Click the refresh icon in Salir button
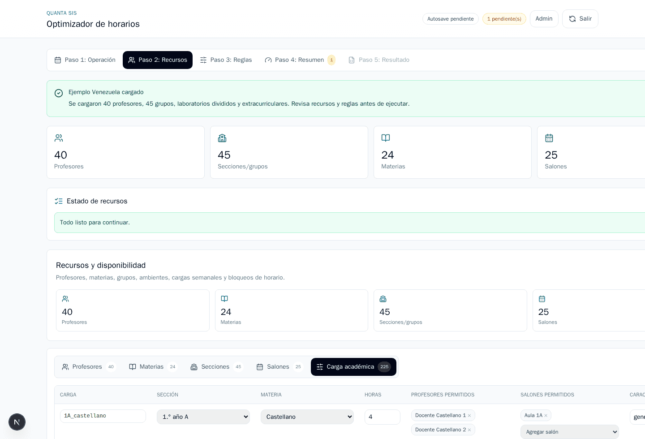Viewport: 645px width, 439px height. (x=572, y=19)
